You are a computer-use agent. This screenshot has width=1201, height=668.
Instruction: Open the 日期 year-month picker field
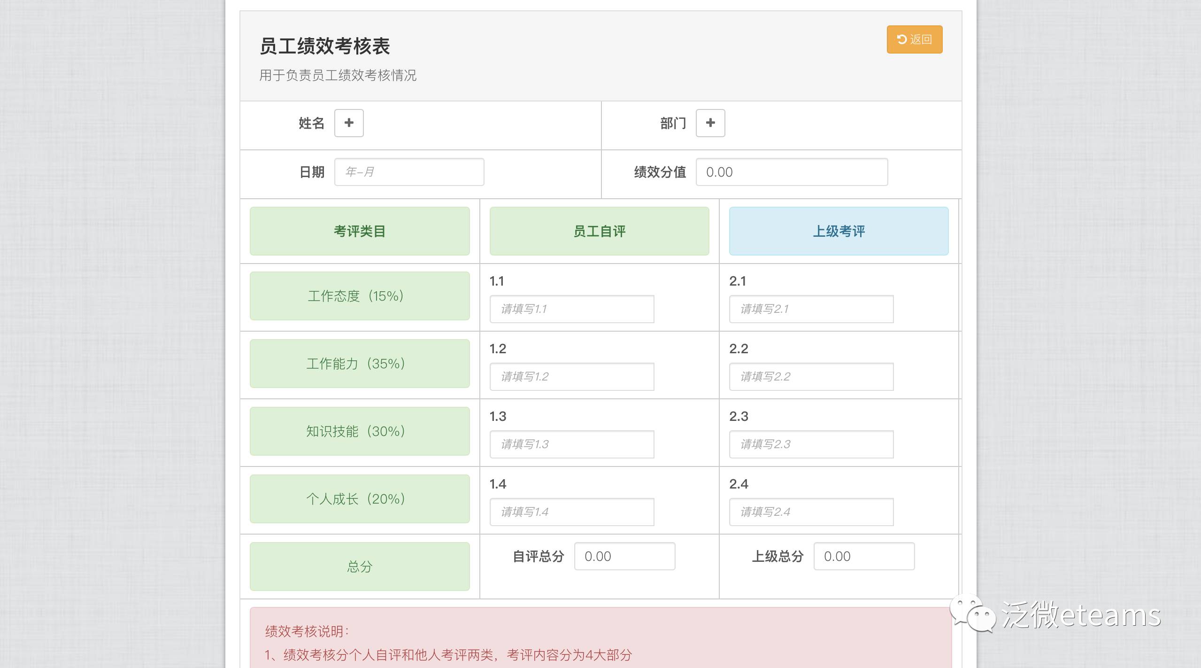(408, 172)
